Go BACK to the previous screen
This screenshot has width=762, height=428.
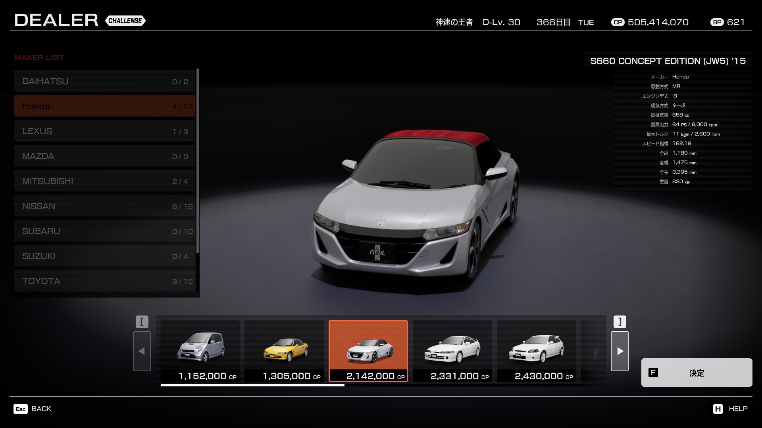tap(41, 409)
